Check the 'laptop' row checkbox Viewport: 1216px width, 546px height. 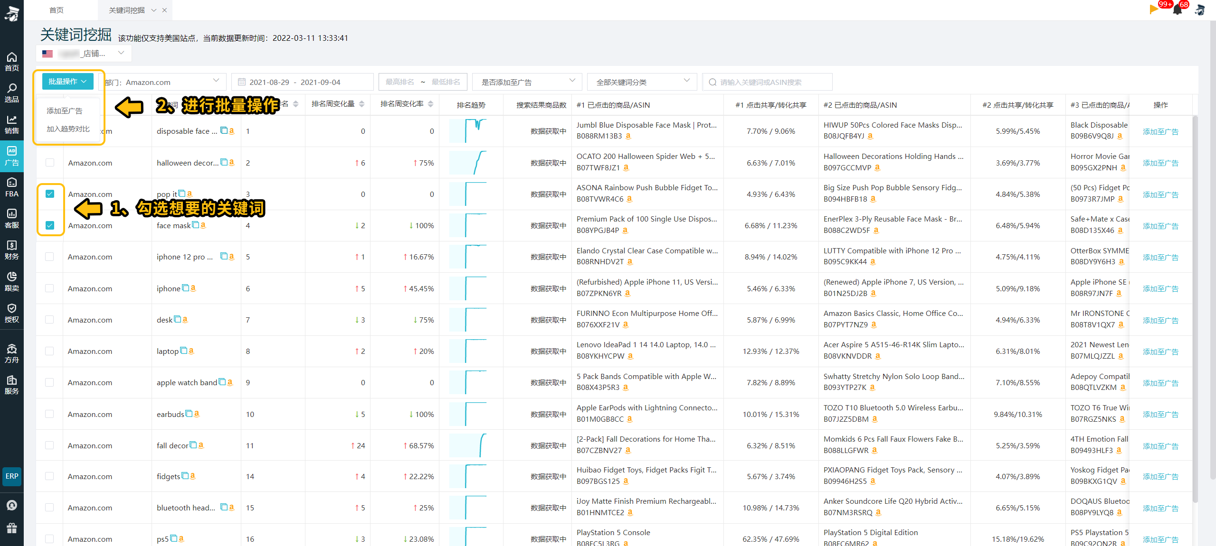(x=49, y=351)
